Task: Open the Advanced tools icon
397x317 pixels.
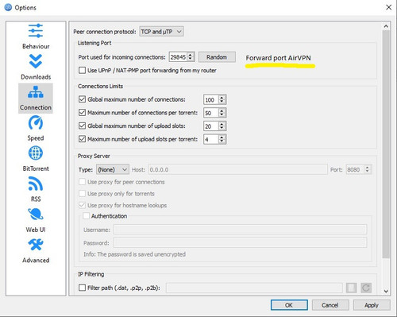Action: [x=36, y=245]
